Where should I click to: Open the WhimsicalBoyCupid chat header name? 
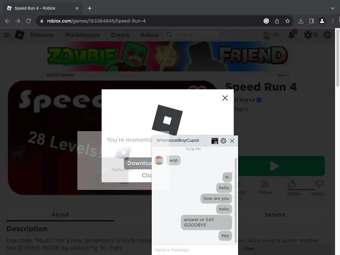(178, 140)
